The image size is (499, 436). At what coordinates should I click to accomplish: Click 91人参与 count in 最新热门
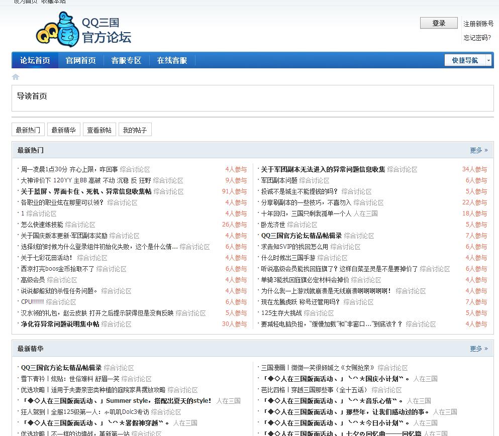(235, 191)
